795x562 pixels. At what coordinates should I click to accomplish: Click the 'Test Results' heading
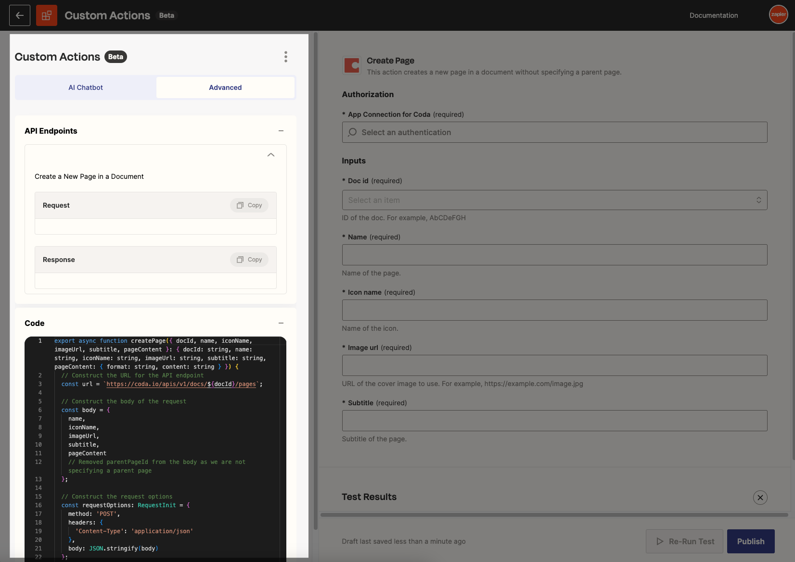tap(369, 497)
